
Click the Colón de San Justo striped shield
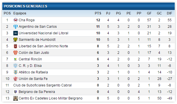[16, 53]
